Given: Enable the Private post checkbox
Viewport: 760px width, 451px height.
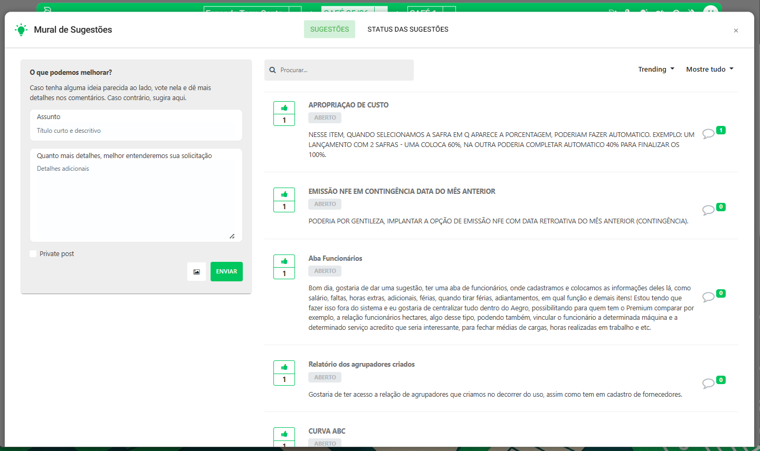Looking at the screenshot, I should pyautogui.click(x=33, y=254).
